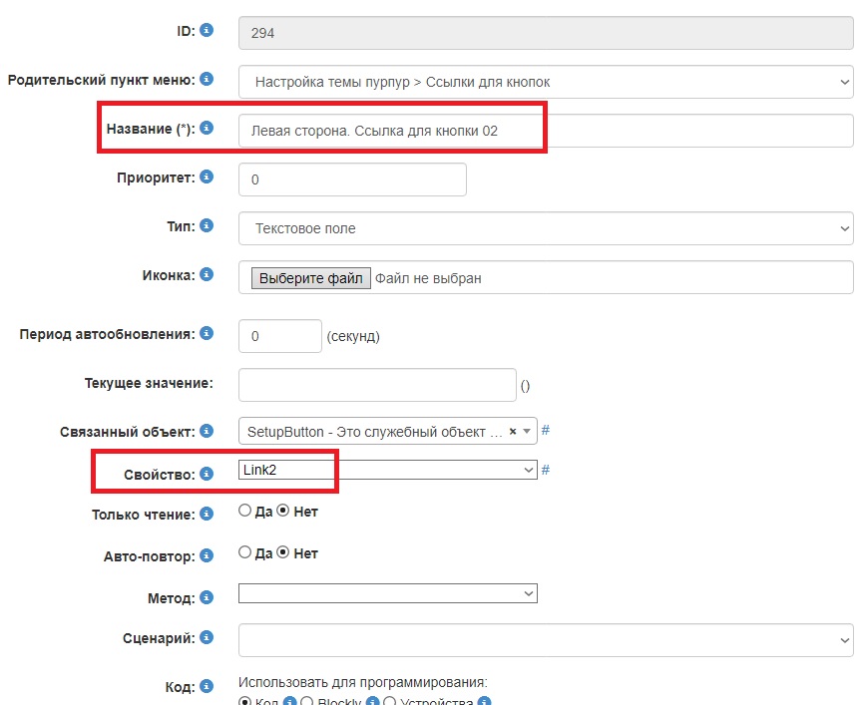Click the info icon next to Иконка
This screenshot has width=863, height=705.
click(207, 274)
